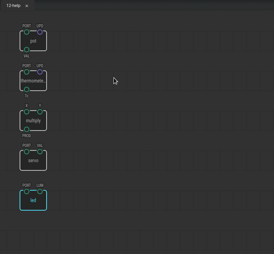Click the PORT input pin on pot node
The height and width of the screenshot is (254, 274).
point(27,32)
